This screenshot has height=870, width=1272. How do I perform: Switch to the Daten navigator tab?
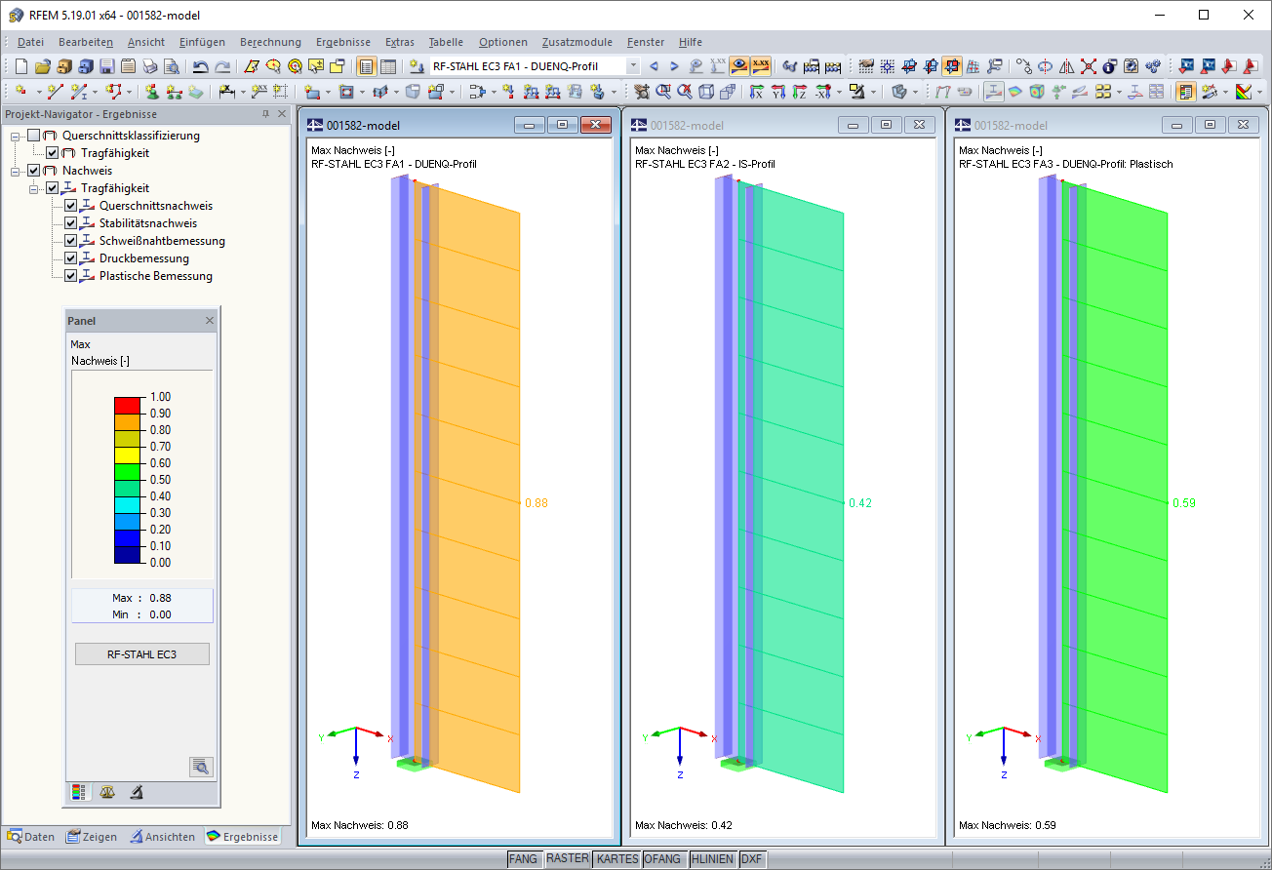(x=31, y=837)
